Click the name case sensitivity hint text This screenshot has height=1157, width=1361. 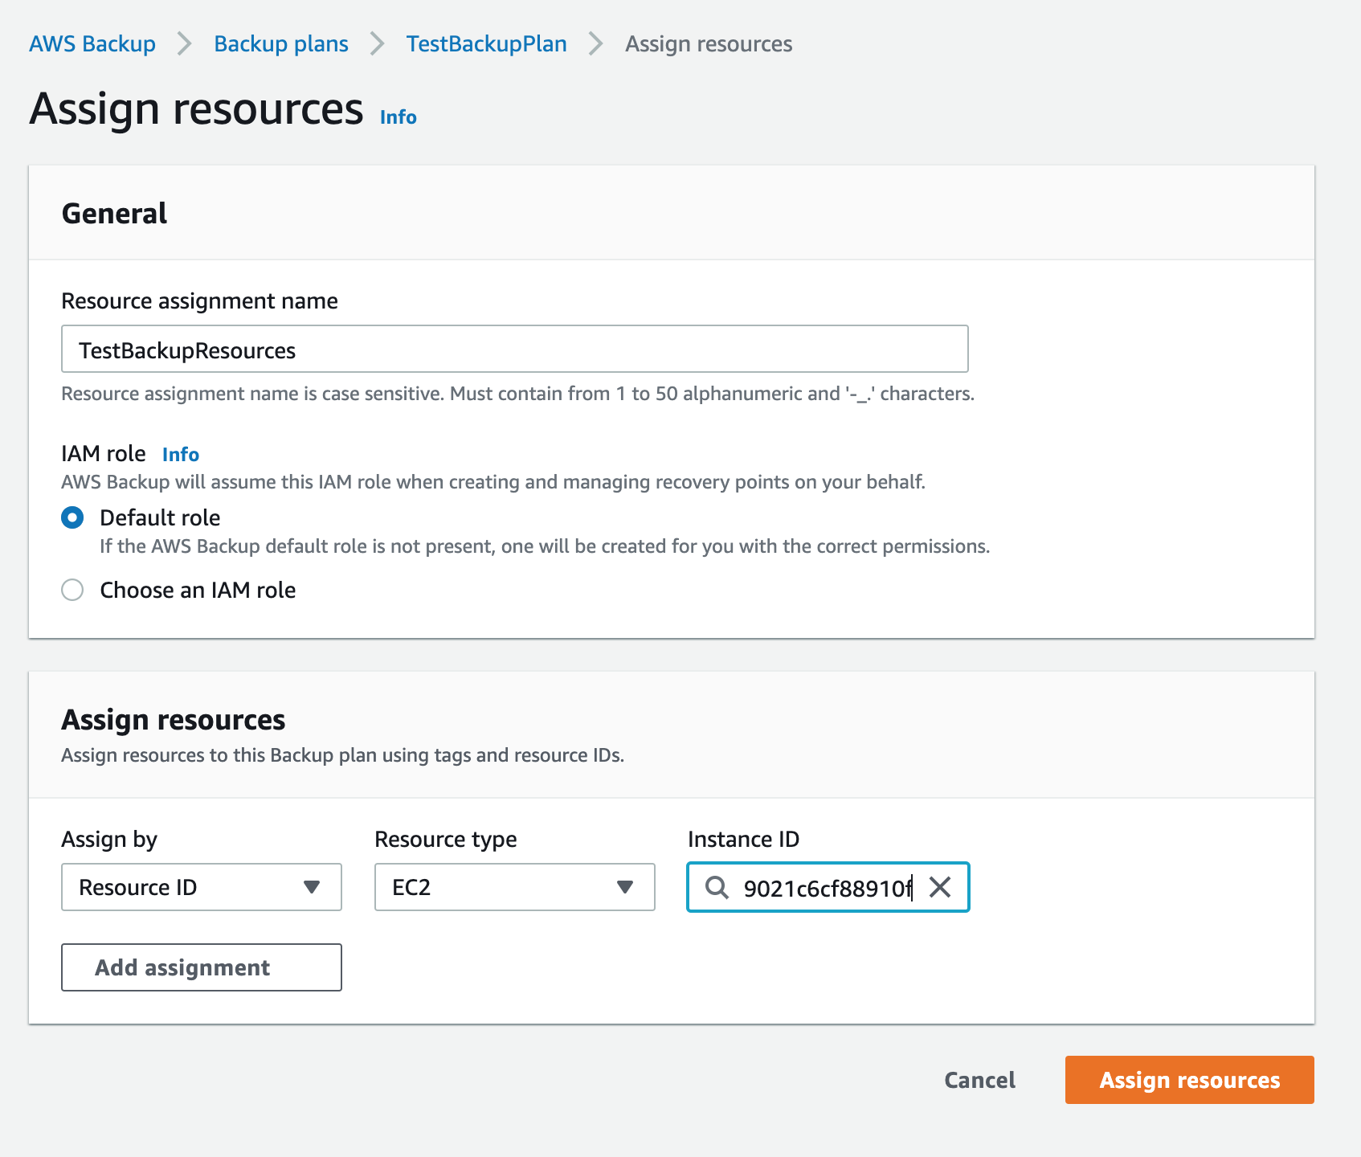[517, 394]
